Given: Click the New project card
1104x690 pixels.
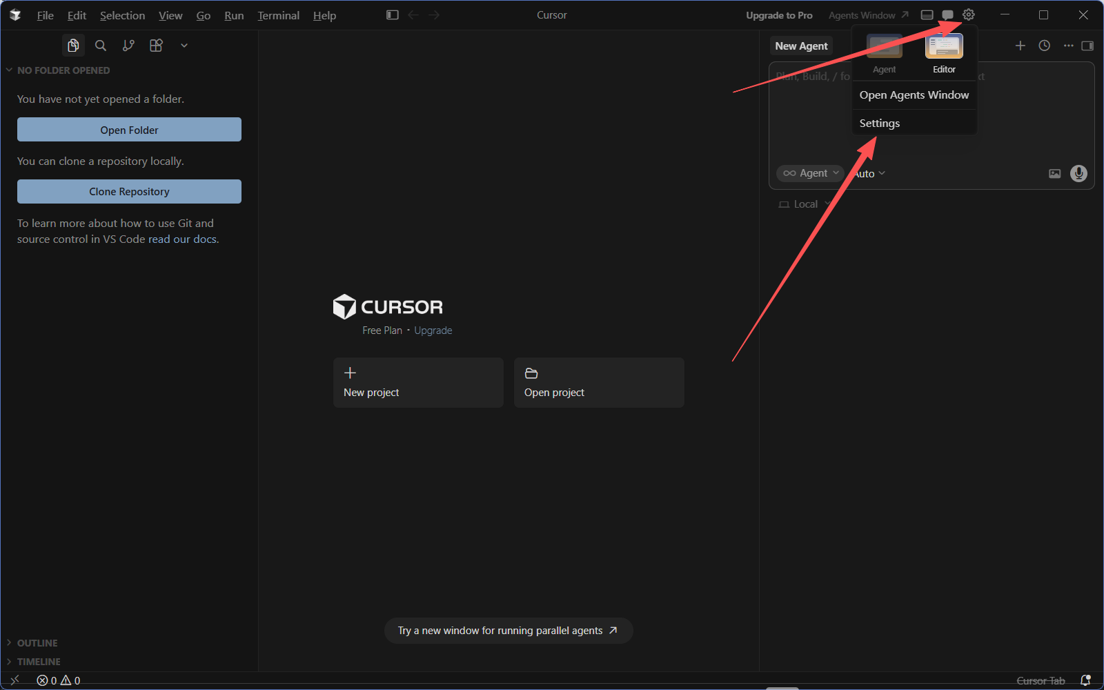Looking at the screenshot, I should click(418, 382).
